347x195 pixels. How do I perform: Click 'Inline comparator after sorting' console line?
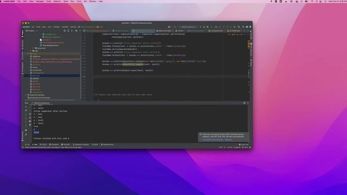tap(50, 111)
